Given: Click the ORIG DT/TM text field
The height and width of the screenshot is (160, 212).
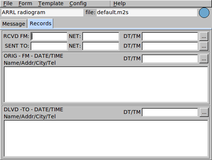Looking at the screenshot, I should coord(170,59).
